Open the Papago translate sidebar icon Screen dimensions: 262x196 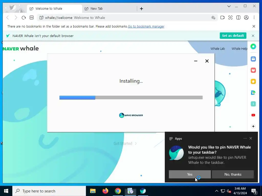(253, 93)
